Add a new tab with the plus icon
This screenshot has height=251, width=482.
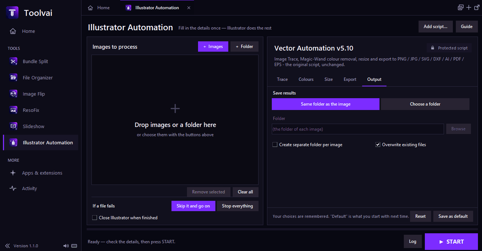click(x=469, y=7)
